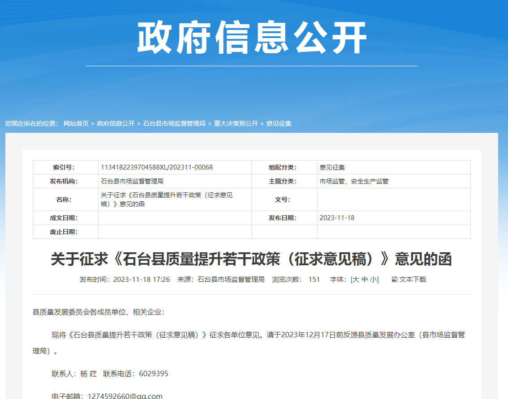Set font size to 中 (medium)

pos(365,280)
